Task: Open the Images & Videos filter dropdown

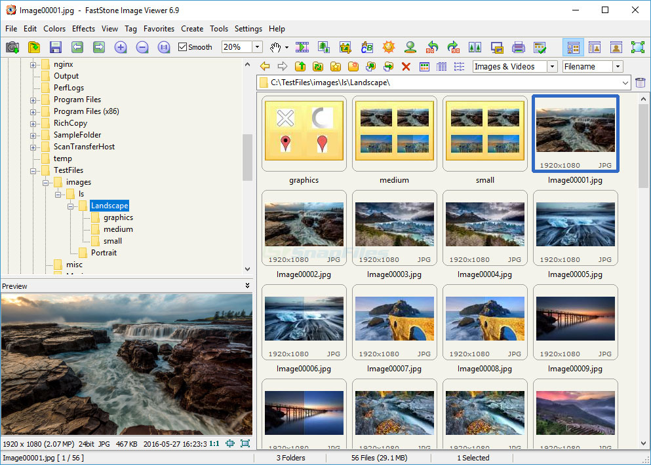Action: 552,66
